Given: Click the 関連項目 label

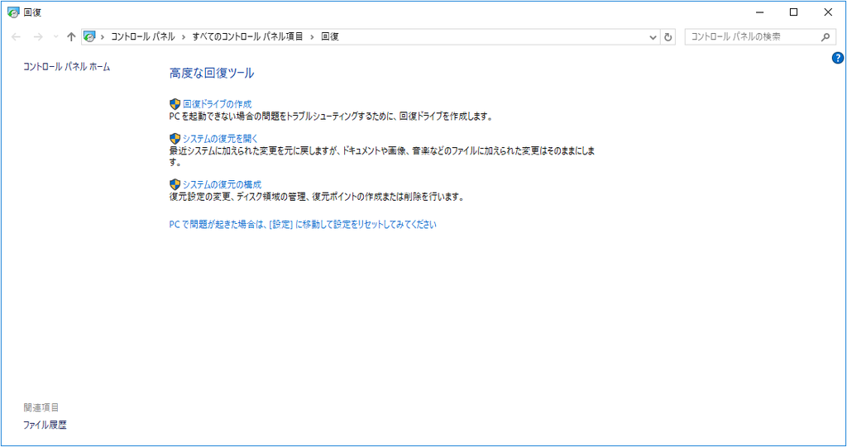Looking at the screenshot, I should [41, 407].
